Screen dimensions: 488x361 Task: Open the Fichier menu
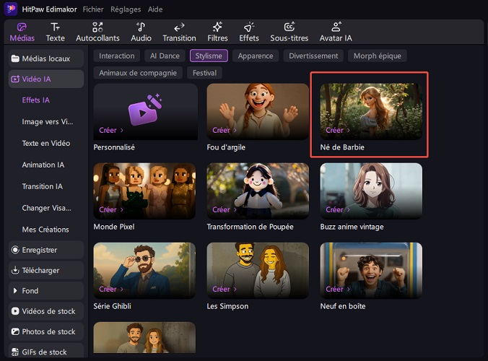coord(93,9)
